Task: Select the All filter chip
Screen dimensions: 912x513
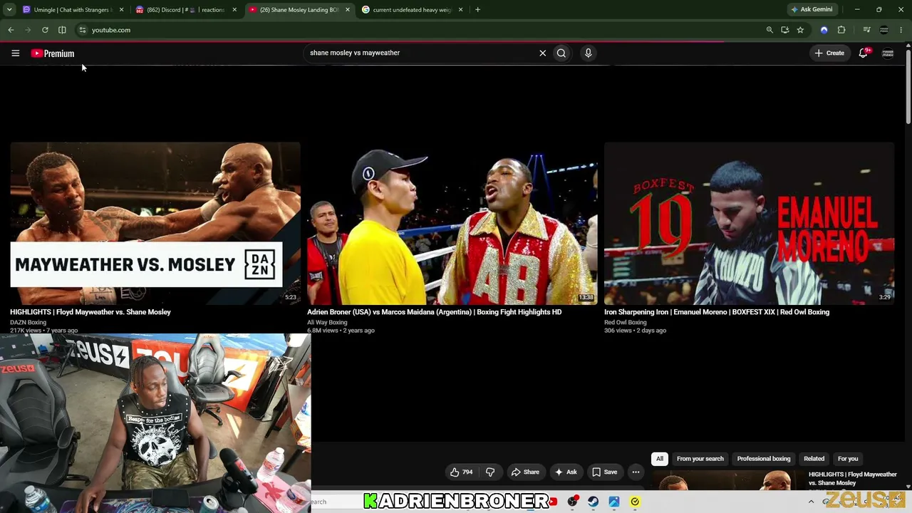Action: coord(660,459)
